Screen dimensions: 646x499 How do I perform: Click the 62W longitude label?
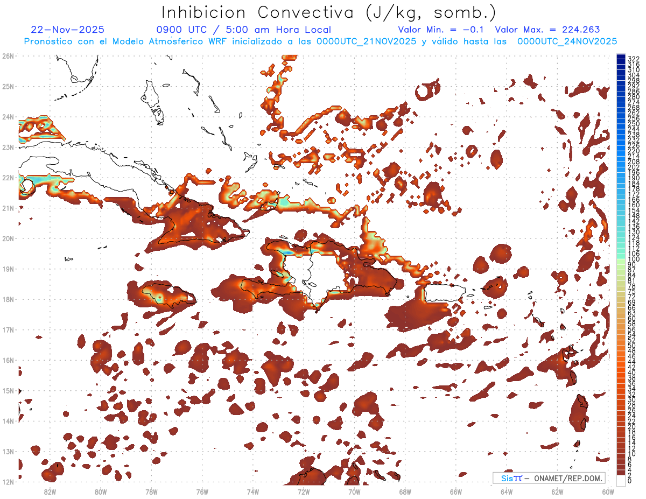(x=557, y=491)
